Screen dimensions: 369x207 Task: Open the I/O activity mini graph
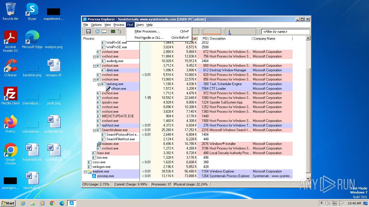pyautogui.click(x=240, y=31)
